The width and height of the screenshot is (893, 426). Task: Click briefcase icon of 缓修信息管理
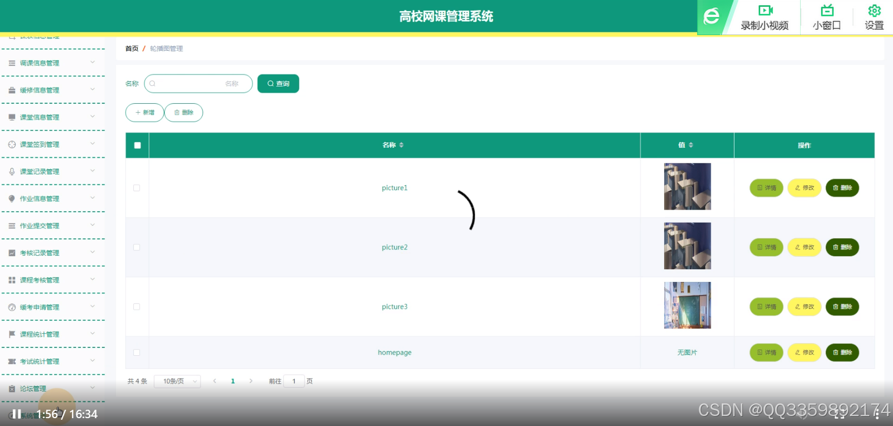click(12, 90)
